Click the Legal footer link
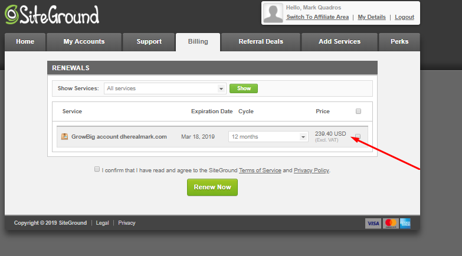The width and height of the screenshot is (462, 256). point(102,223)
